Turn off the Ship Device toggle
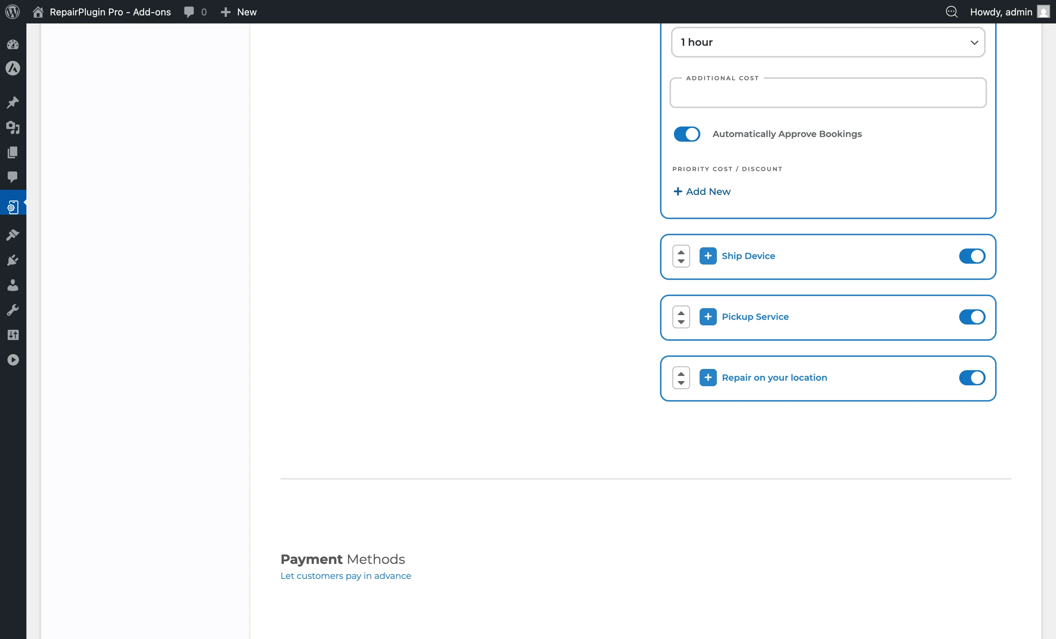 [972, 256]
